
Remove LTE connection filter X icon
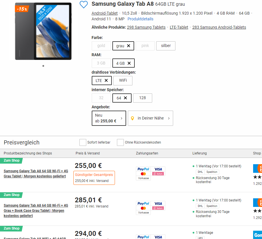point(106,81)
